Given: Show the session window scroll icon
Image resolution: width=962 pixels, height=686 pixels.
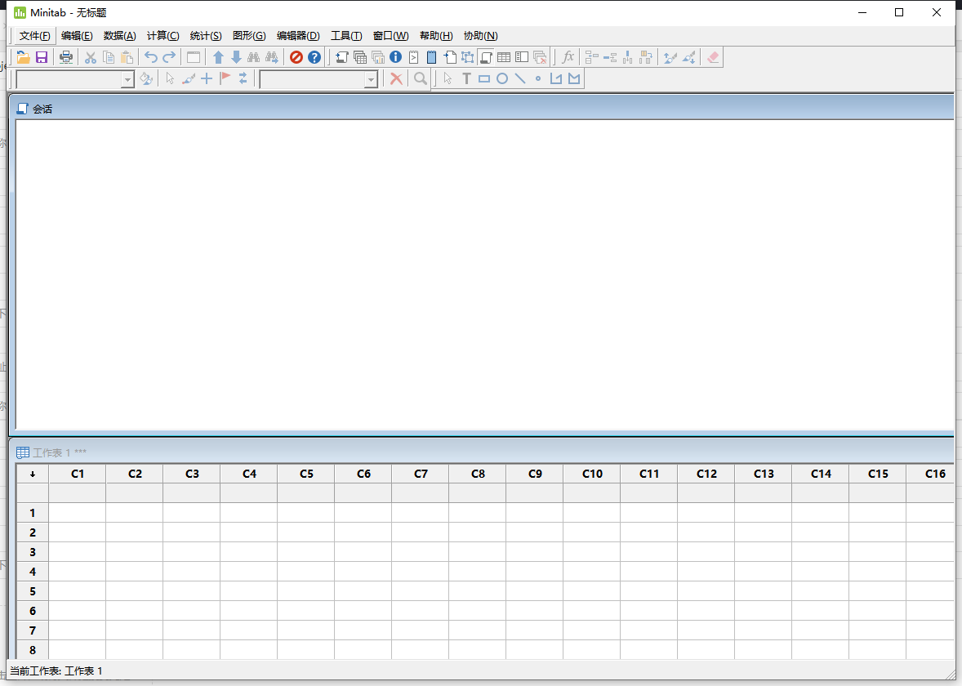Looking at the screenshot, I should (x=486, y=57).
